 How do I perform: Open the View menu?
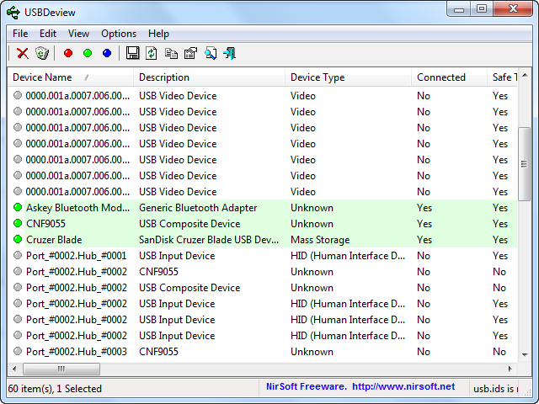(x=78, y=34)
